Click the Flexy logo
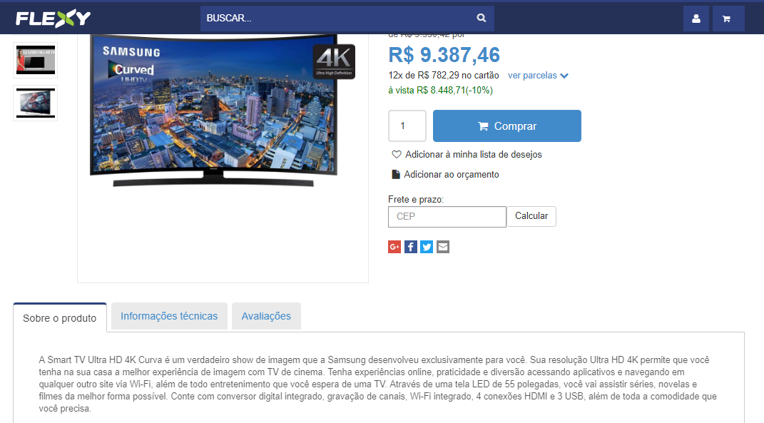Viewport: 764px width, 423px height. pos(53,19)
